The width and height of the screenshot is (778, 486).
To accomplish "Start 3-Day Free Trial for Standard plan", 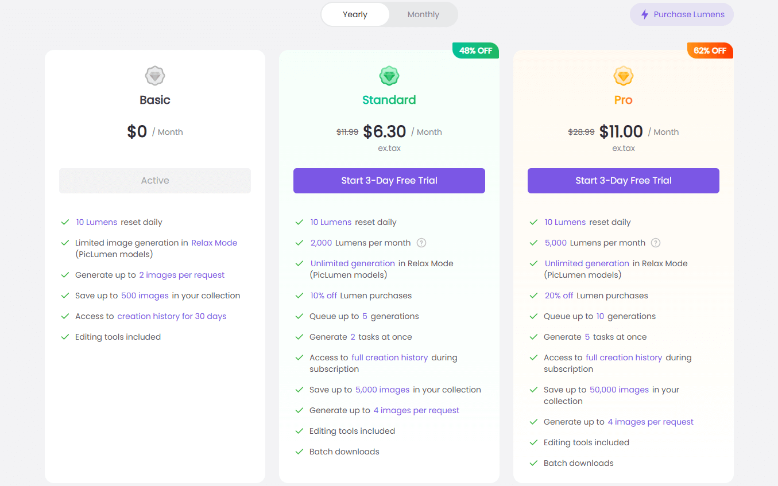I will [389, 180].
